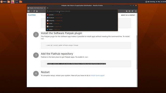
Task: Open About Us & Contact link
Action: [128, 15]
